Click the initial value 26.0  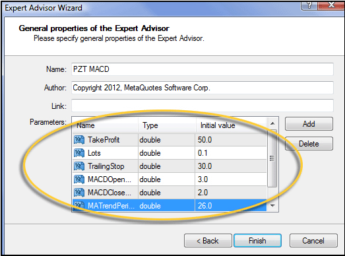(204, 206)
